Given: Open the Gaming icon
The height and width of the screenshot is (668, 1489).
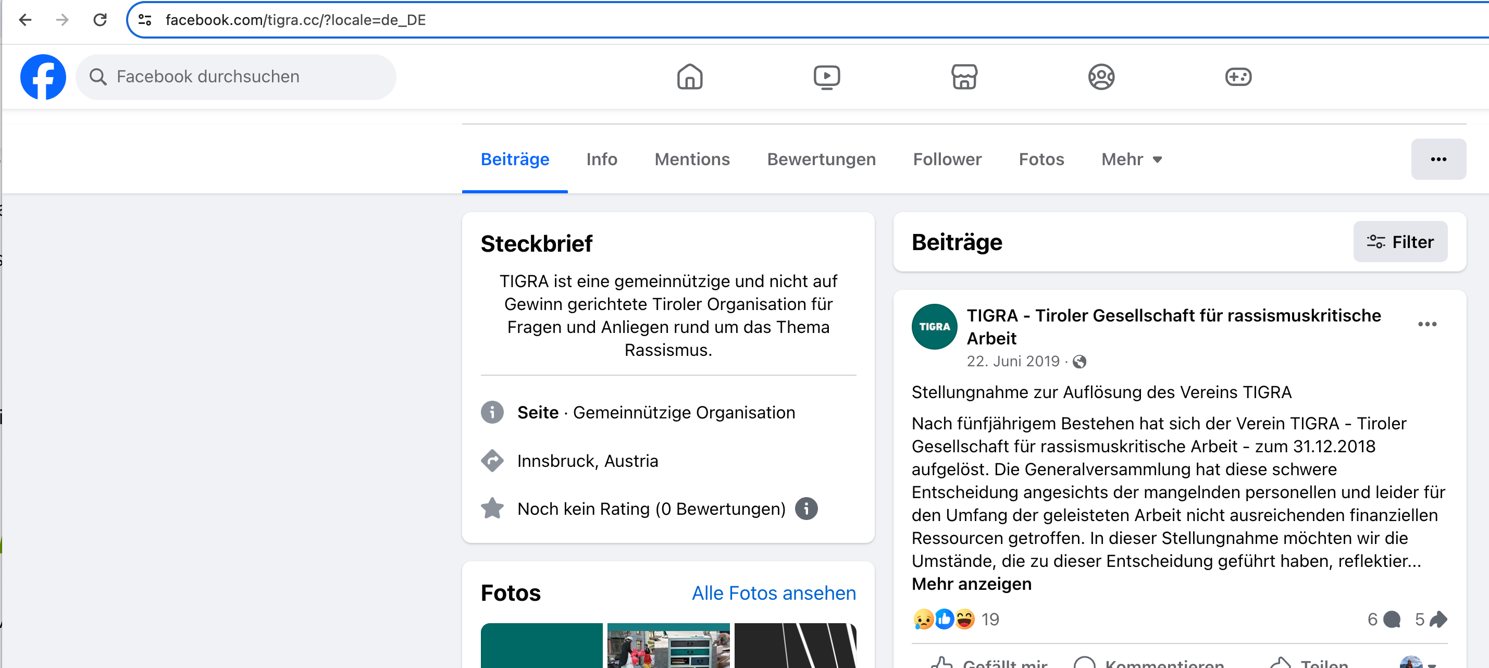Looking at the screenshot, I should (1238, 77).
